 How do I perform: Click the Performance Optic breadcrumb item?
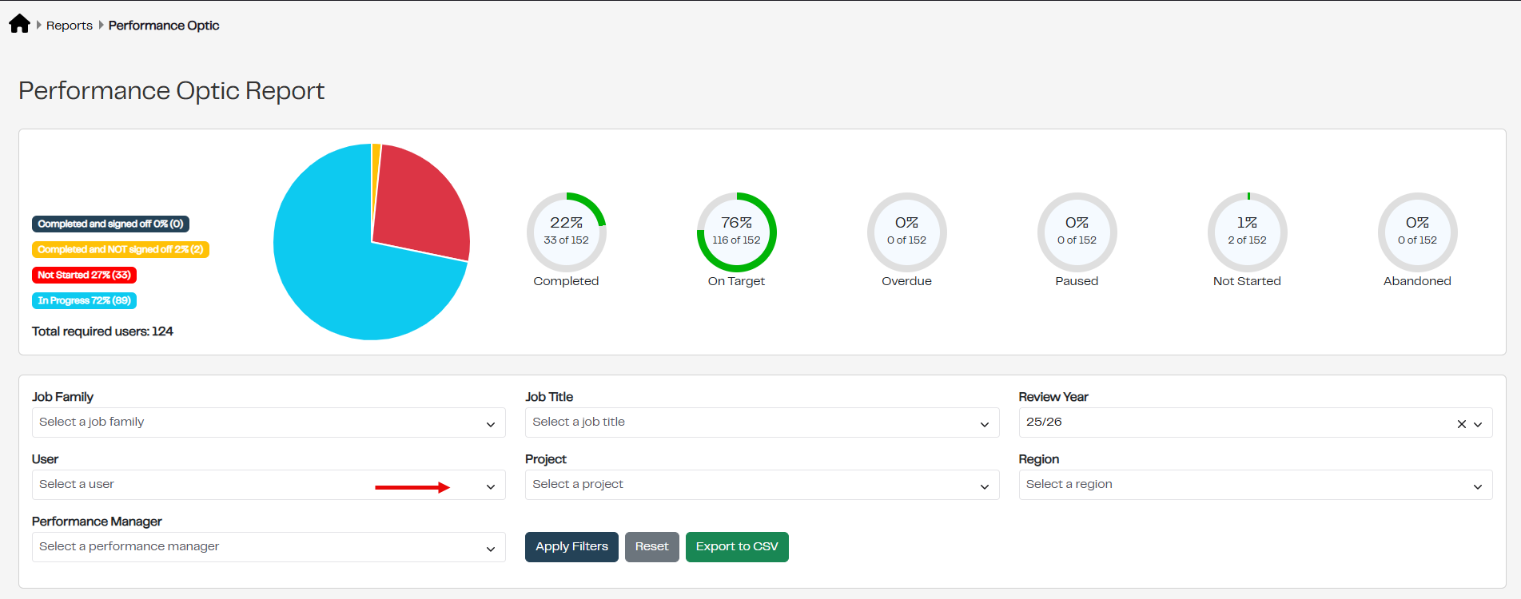point(164,26)
